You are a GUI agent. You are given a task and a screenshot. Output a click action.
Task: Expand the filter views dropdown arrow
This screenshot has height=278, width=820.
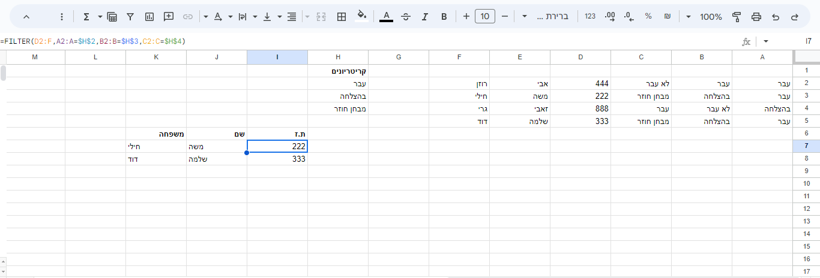[x=100, y=17]
